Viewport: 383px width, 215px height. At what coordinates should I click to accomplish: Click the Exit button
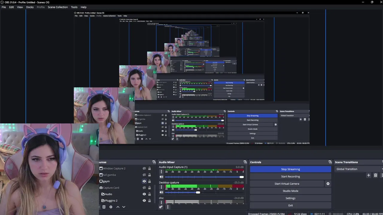(x=290, y=205)
